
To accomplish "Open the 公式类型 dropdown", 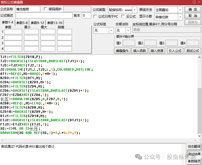I will 135,10.
